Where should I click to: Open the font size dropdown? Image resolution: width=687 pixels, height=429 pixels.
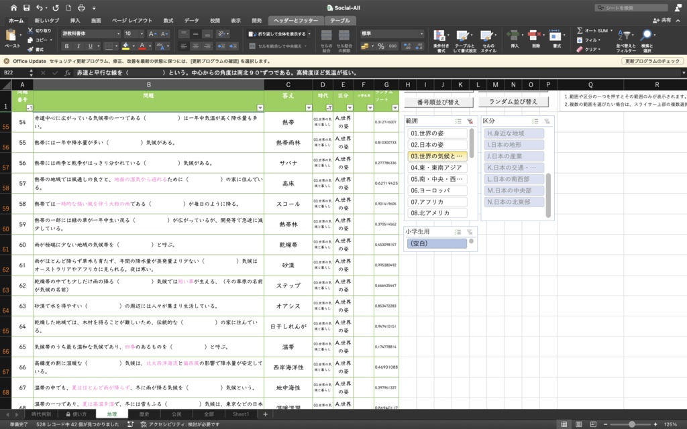coord(142,33)
